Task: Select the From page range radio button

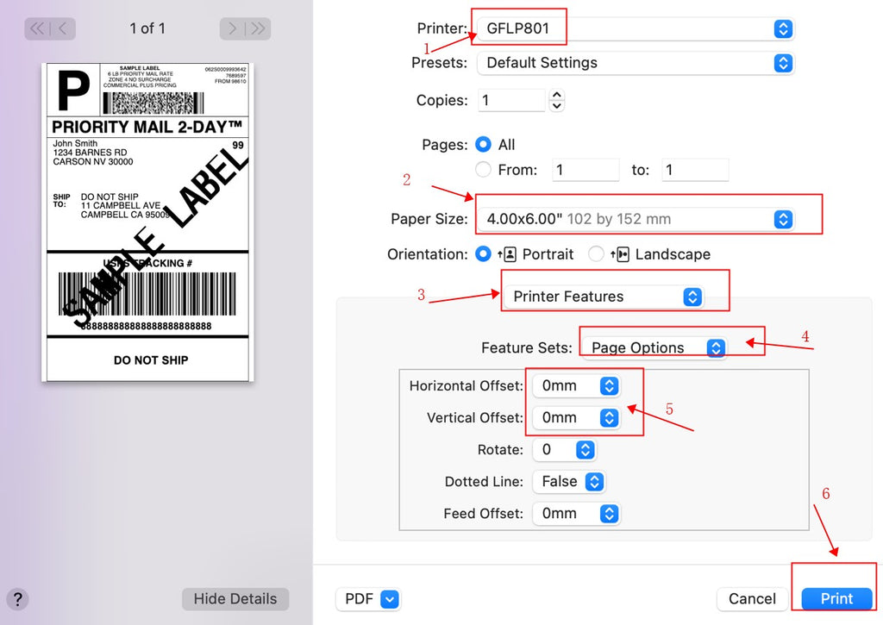Action: (x=484, y=170)
